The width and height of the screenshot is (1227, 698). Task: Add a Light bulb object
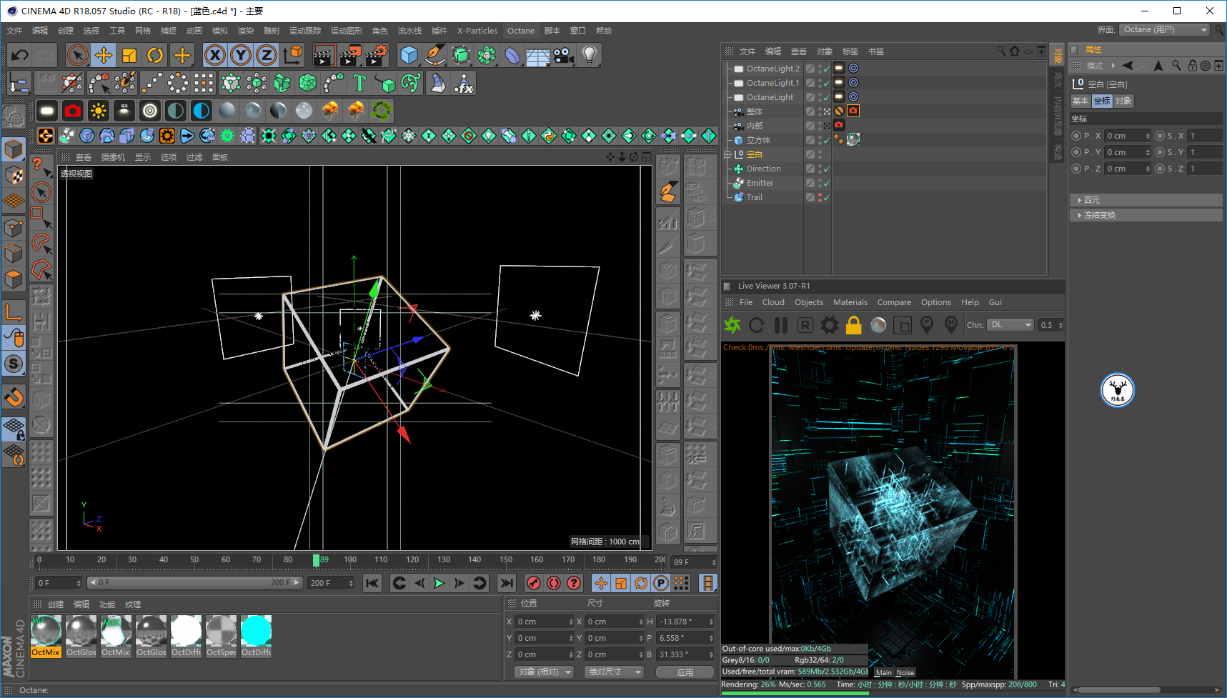click(590, 55)
